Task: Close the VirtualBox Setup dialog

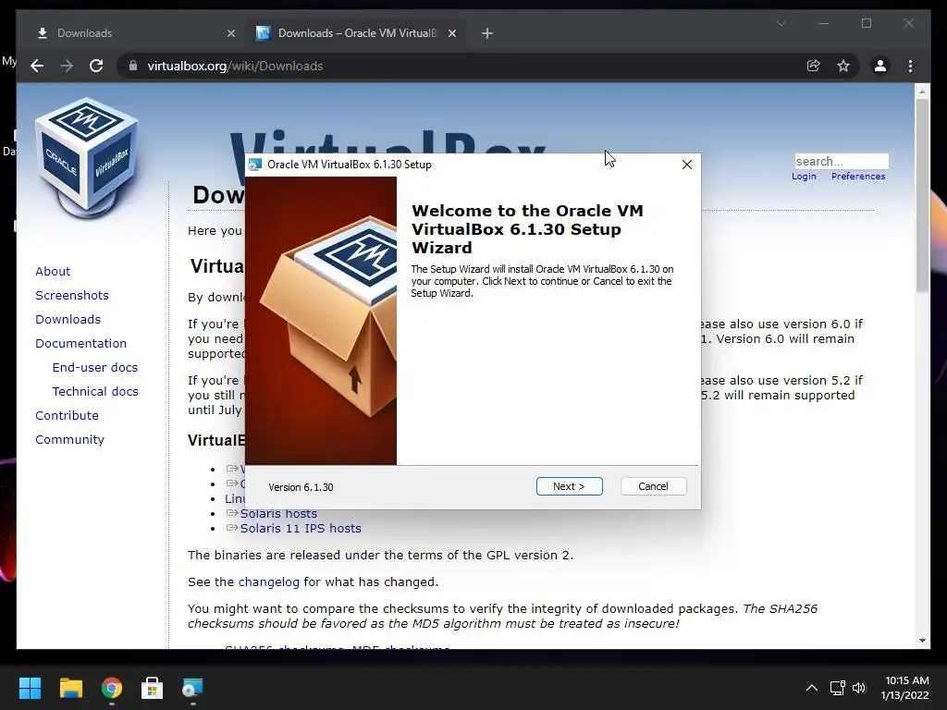Action: tap(687, 165)
